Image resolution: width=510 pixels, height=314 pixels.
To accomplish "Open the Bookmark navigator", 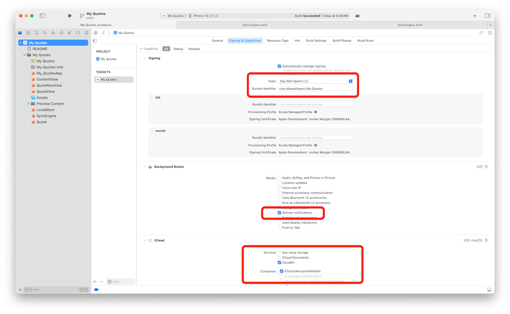I will pos(37,33).
